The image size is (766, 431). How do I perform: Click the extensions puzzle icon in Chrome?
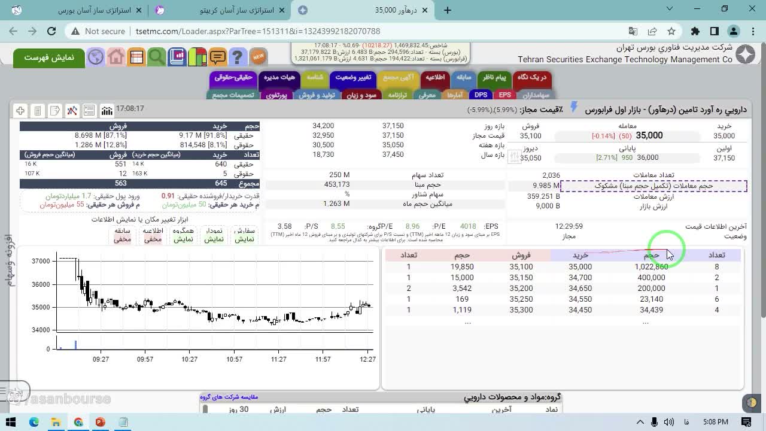click(695, 31)
